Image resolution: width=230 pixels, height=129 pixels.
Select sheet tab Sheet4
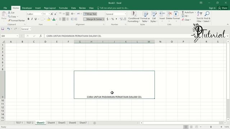click(51, 123)
